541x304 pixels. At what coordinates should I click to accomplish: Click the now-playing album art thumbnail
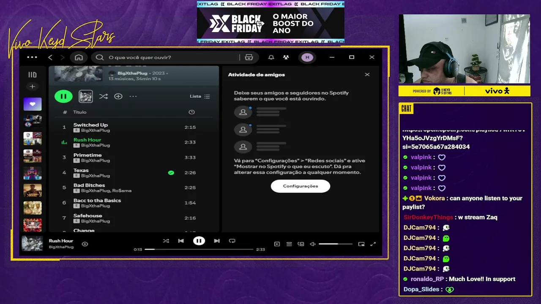[33, 244]
